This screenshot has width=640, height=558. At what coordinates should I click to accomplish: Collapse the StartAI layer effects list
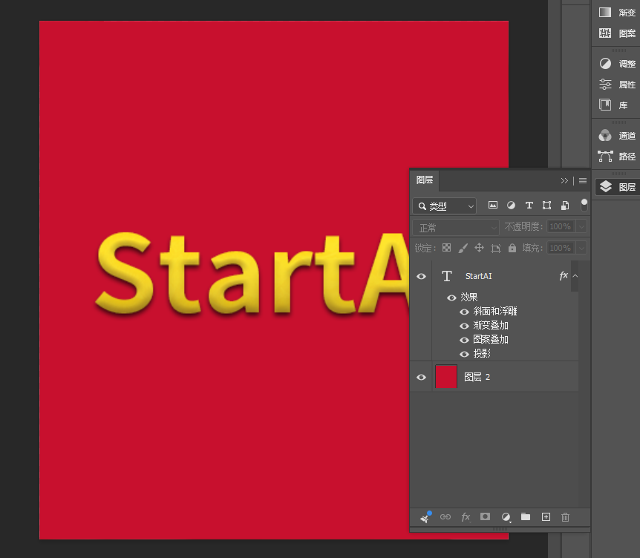click(575, 276)
